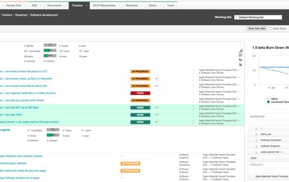Click the avatar icon beside demo_jse

(256, 134)
